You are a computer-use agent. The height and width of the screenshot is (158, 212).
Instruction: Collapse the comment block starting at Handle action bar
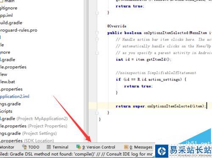click(x=97, y=39)
